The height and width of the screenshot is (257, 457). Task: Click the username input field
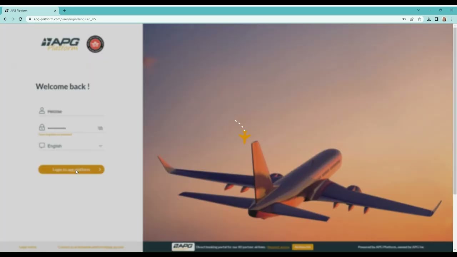coord(71,111)
